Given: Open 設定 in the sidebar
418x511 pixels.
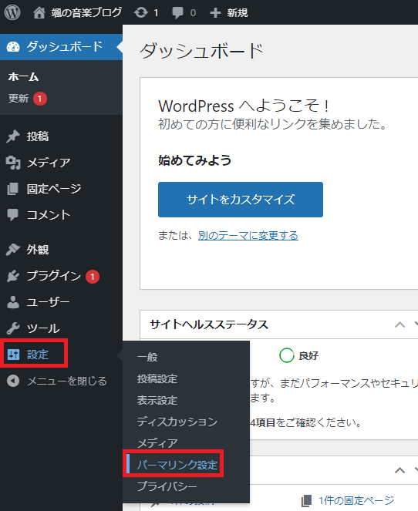Looking at the screenshot, I should [x=38, y=355].
